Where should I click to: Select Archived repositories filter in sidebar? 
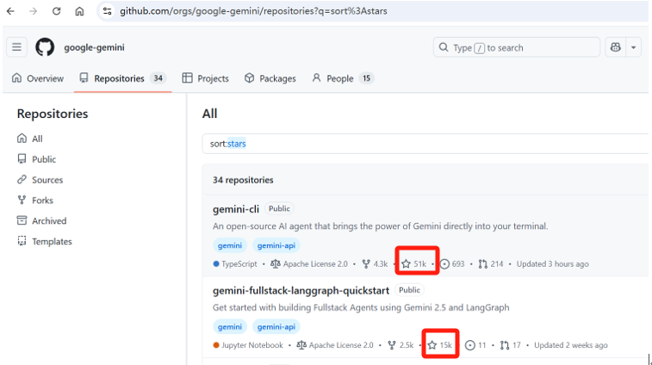[x=48, y=221]
